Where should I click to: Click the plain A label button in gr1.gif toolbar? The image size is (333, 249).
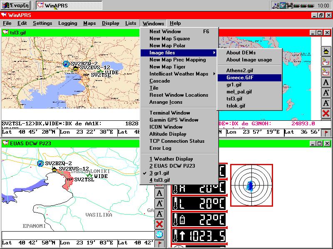tap(326, 82)
